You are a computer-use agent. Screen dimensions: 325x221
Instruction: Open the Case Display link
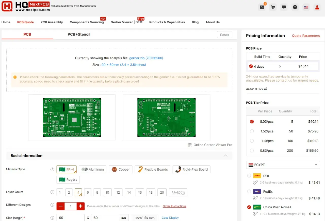click(170, 218)
